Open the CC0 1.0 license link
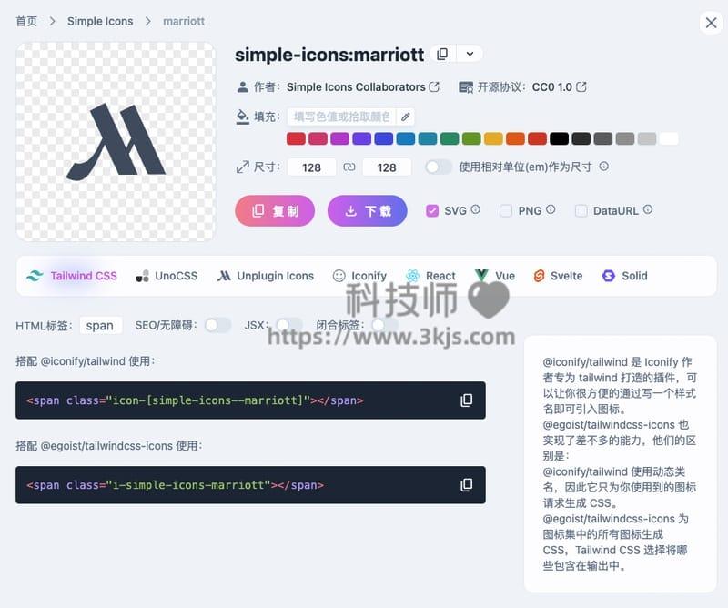Screen dimensions: 728x608 click(x=559, y=86)
